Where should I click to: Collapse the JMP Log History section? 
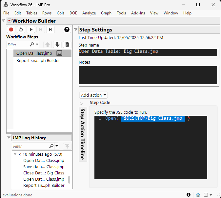9,137
